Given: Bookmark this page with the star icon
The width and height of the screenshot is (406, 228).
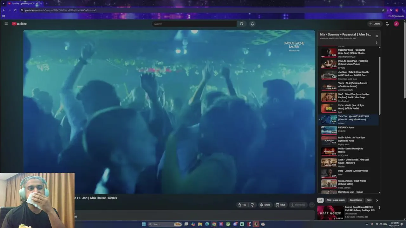Looking at the screenshot, I should (383, 10).
